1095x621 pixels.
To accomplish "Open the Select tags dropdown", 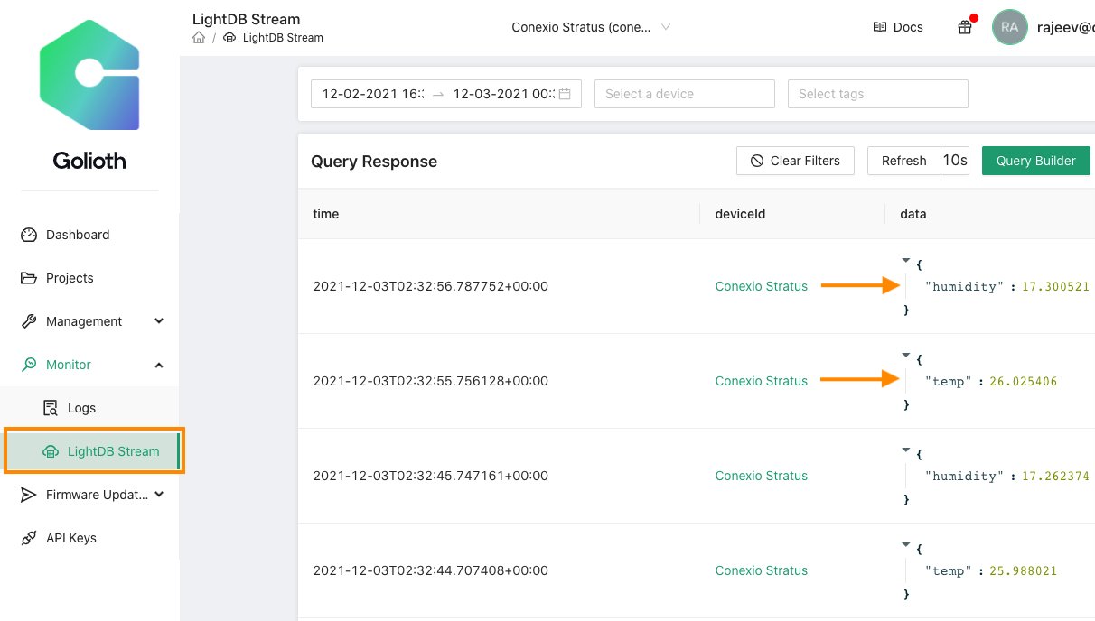I will coord(878,94).
